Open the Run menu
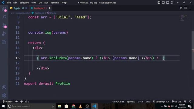The height and width of the screenshot is (109, 194). [46, 3]
